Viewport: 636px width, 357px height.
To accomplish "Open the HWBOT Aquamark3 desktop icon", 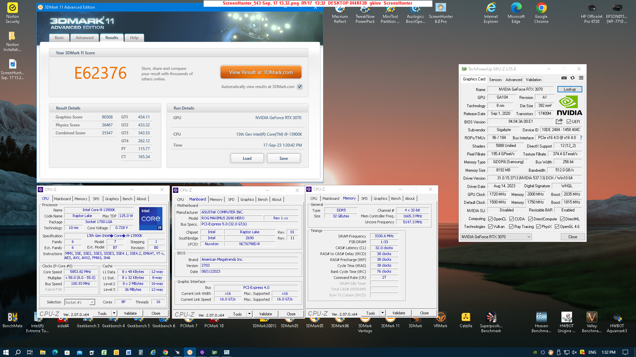I will click(617, 322).
